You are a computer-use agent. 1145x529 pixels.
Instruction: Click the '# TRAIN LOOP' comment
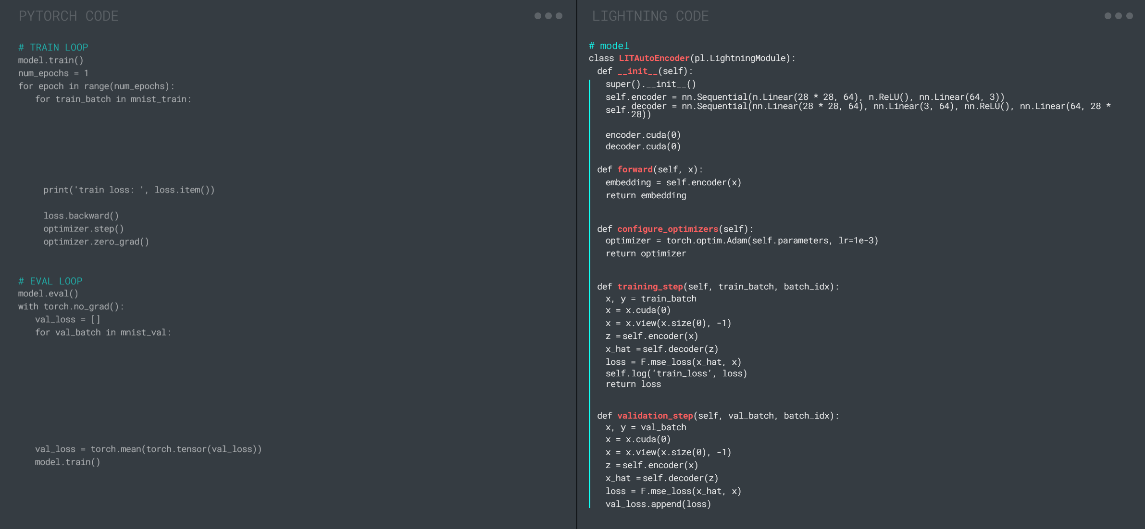pyautogui.click(x=53, y=47)
